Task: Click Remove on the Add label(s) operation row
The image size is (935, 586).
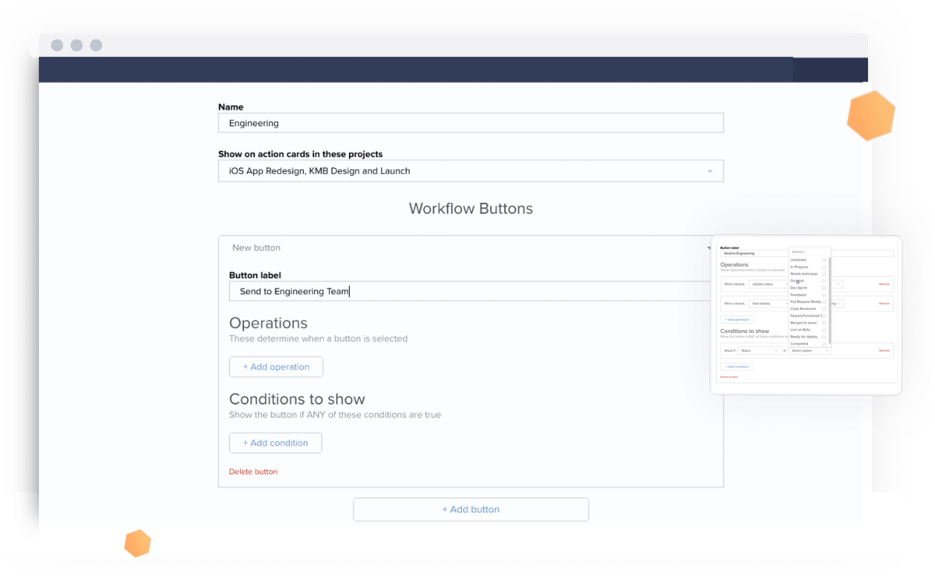Action: (x=884, y=304)
